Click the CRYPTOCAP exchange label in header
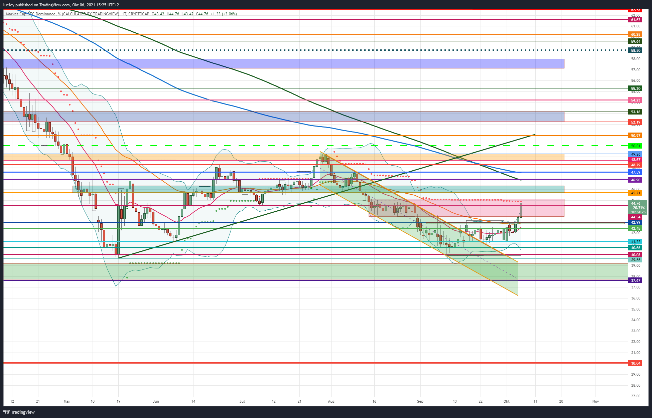Viewport: 652px width, 418px height. pos(139,14)
